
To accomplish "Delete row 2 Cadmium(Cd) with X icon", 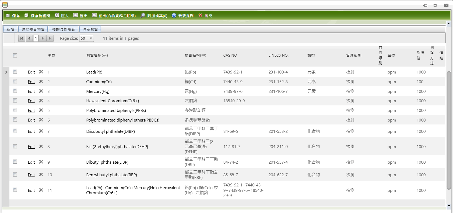I will pos(41,82).
